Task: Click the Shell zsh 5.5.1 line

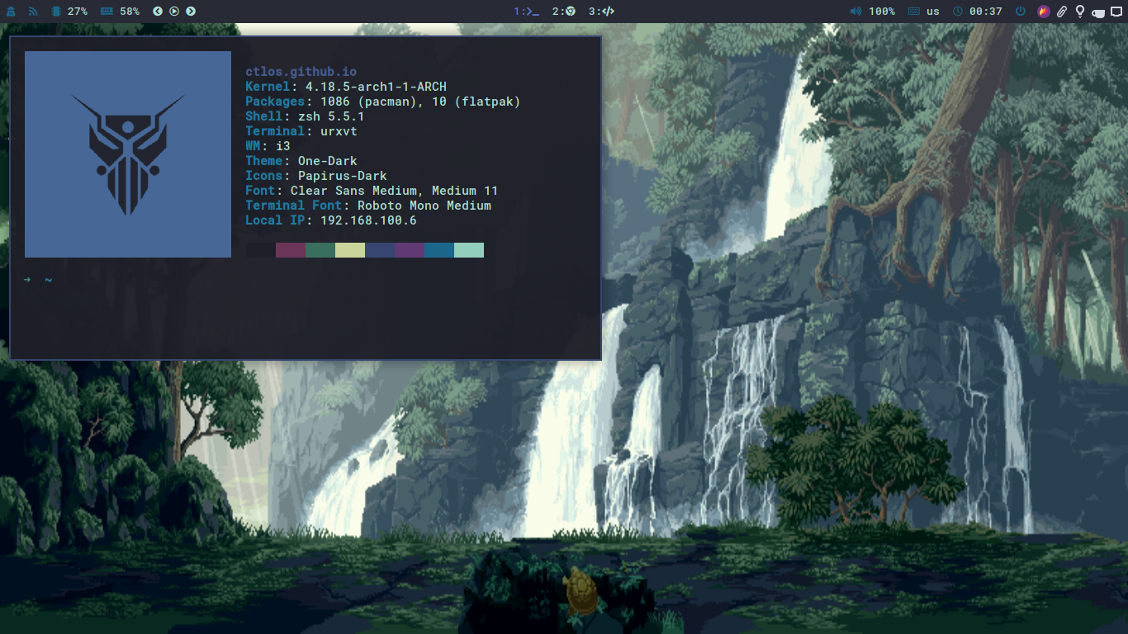Action: click(x=305, y=116)
